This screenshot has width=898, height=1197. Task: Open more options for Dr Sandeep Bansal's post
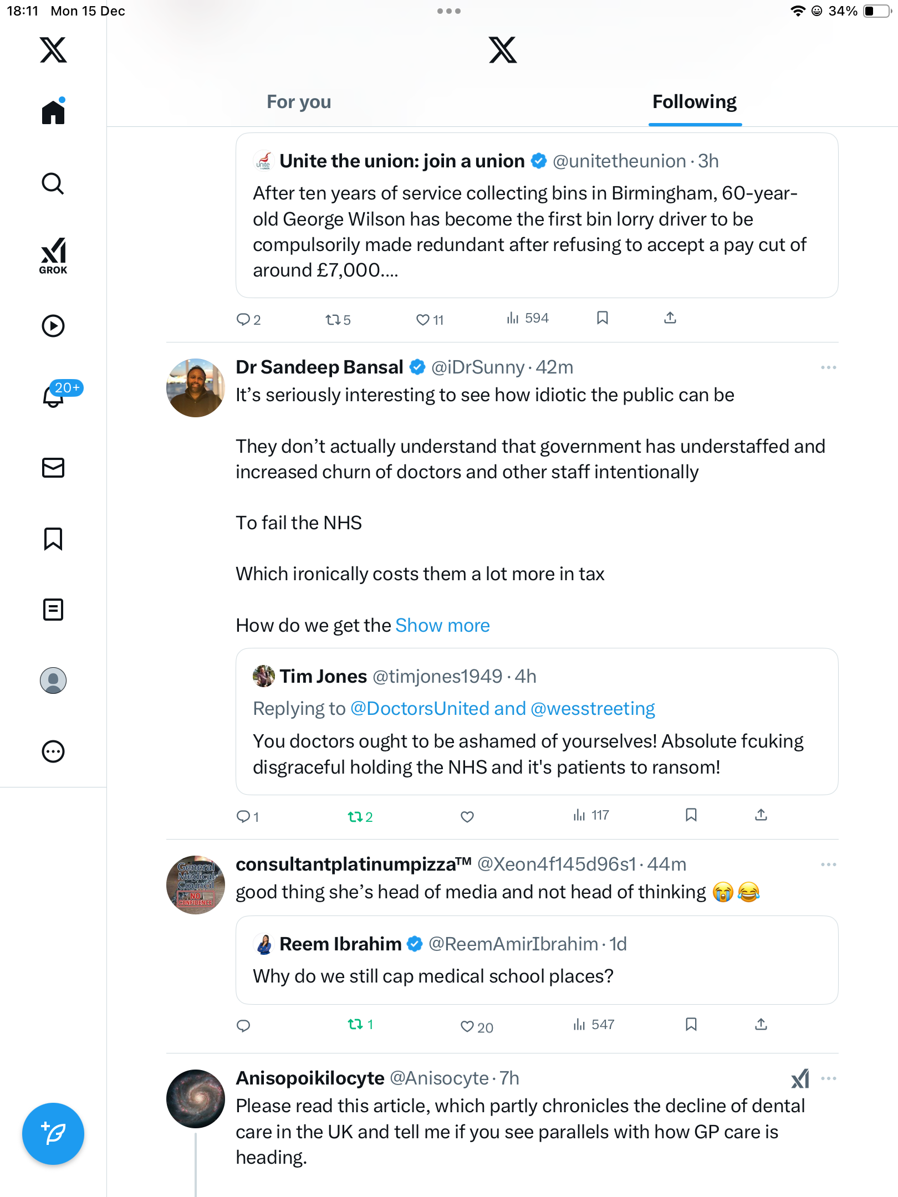[x=828, y=367]
